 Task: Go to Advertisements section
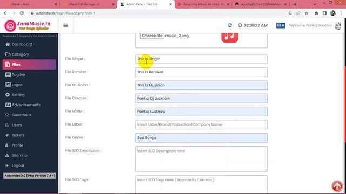29,105
